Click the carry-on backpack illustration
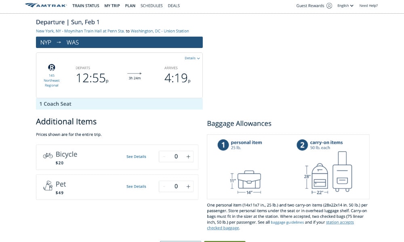Image resolution: width=404 pixels, height=242 pixels. pyautogui.click(x=320, y=176)
